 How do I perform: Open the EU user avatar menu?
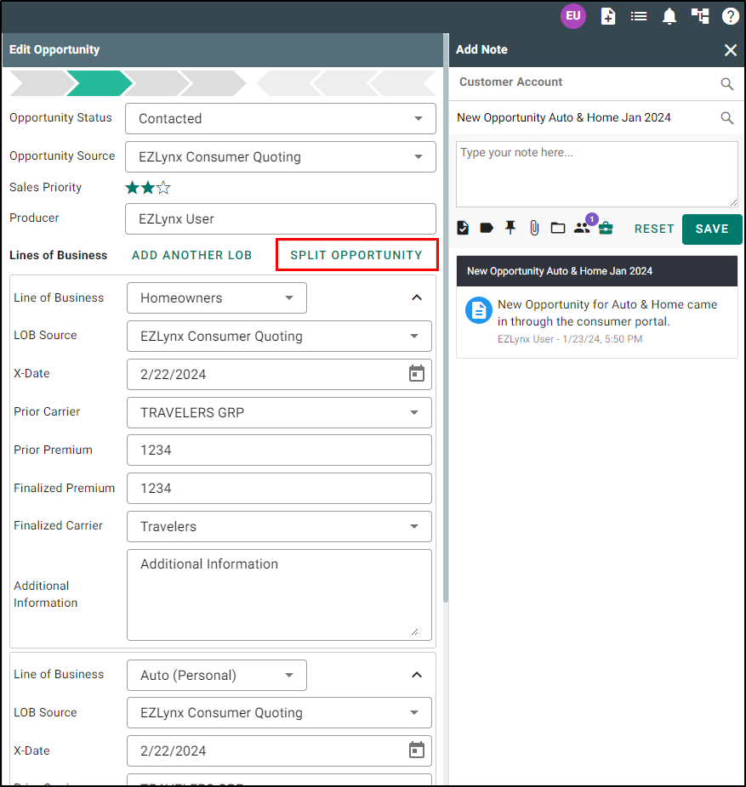coord(572,16)
